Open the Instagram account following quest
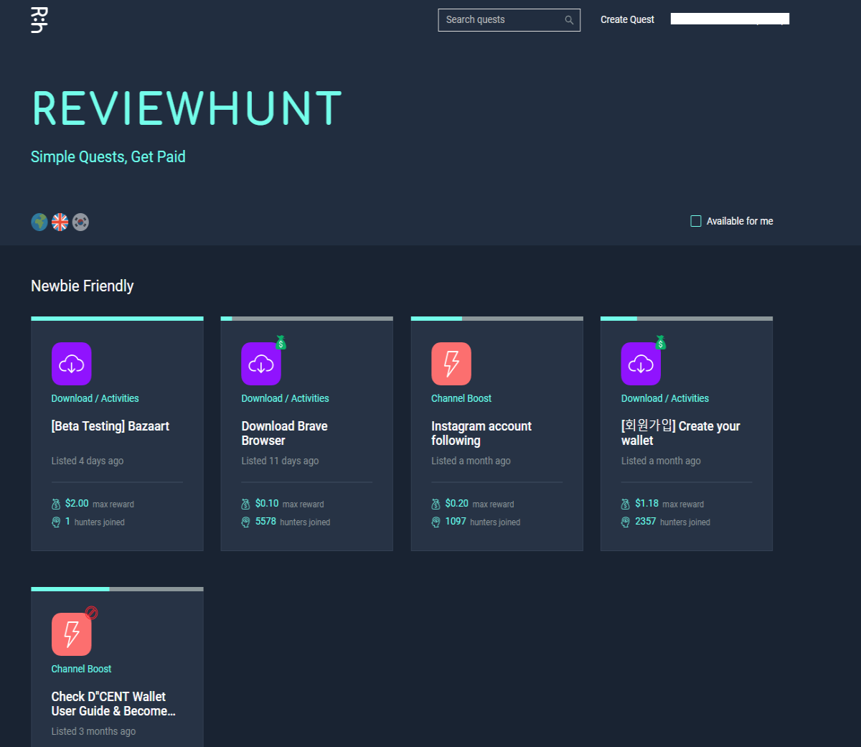 pos(481,433)
